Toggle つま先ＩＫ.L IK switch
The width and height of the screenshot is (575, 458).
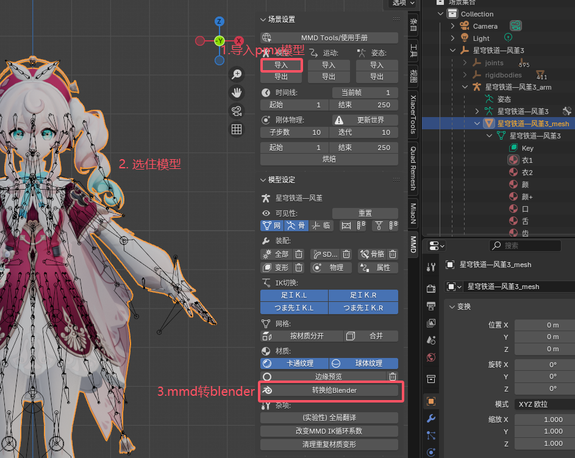coord(294,308)
